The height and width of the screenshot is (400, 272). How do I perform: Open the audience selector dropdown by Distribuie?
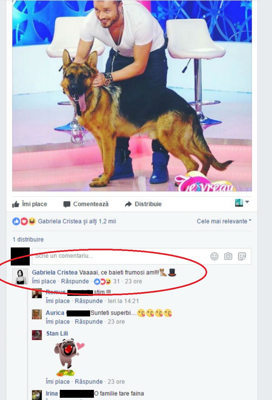[x=242, y=203]
